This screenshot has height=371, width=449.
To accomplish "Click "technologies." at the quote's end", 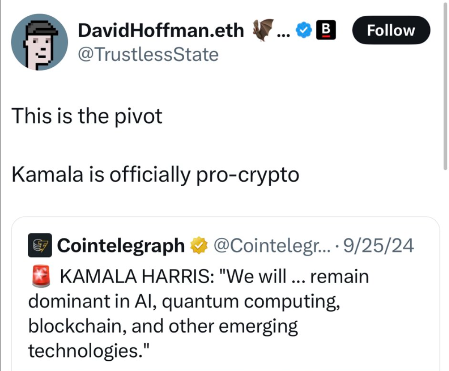I will [89, 350].
